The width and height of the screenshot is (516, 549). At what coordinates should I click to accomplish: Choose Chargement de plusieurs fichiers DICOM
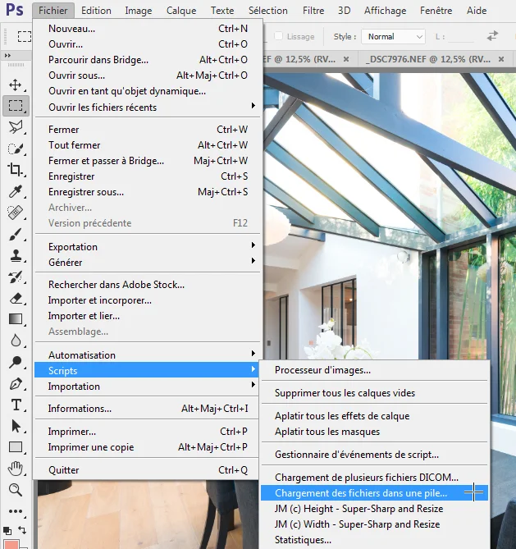[374, 478]
